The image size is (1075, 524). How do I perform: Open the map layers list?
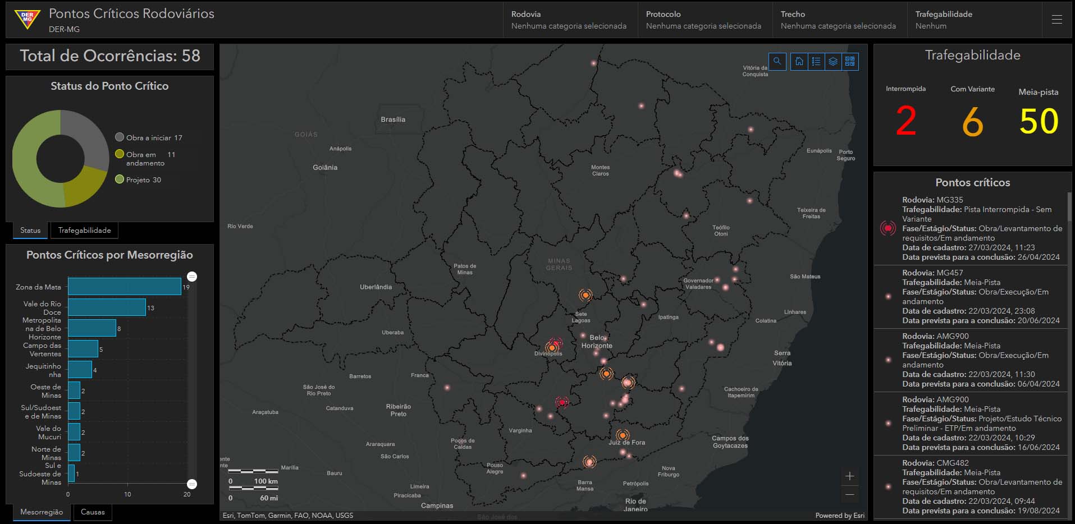coord(833,61)
